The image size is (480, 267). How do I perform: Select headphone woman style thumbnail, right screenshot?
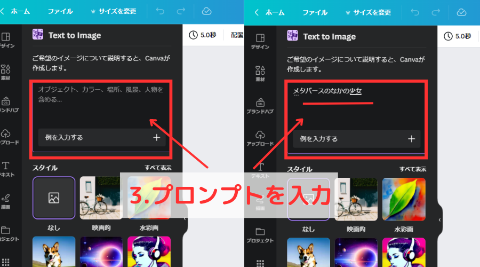[404, 252]
